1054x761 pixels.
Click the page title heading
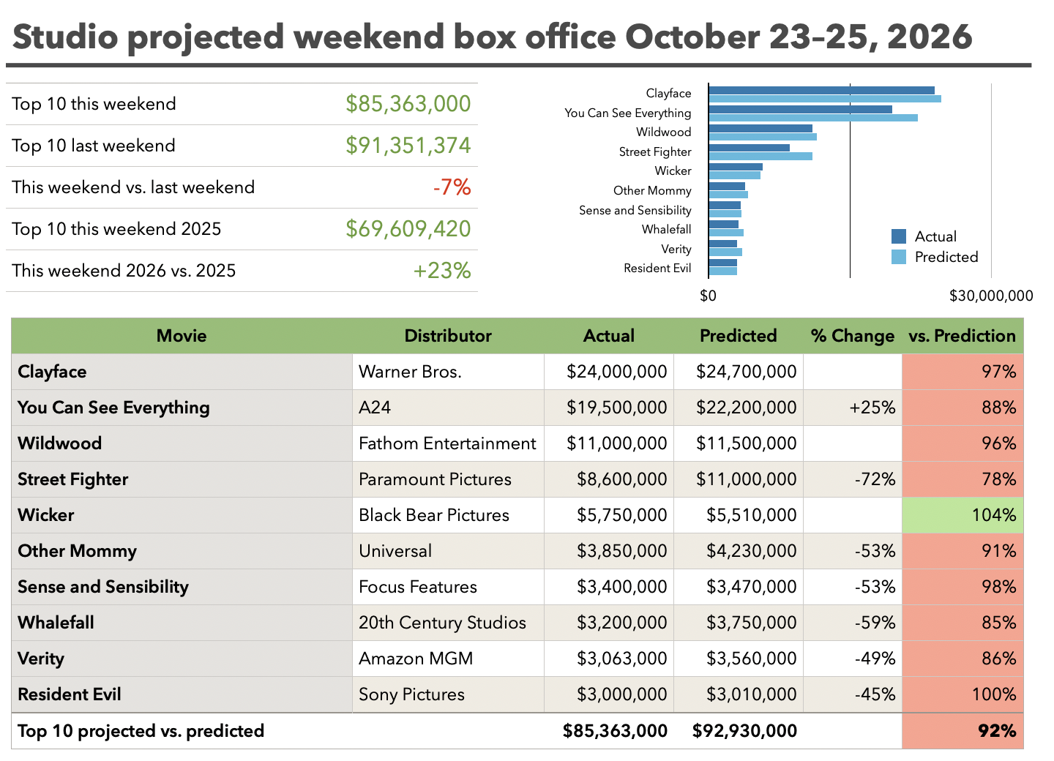coord(493,37)
